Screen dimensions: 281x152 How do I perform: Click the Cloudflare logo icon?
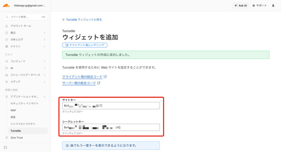click(x=6, y=5)
